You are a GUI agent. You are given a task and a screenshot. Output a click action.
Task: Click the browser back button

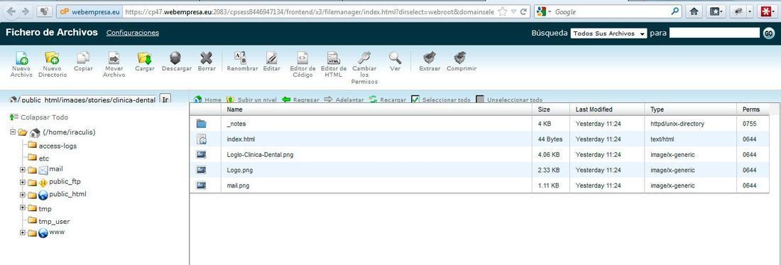(x=11, y=11)
